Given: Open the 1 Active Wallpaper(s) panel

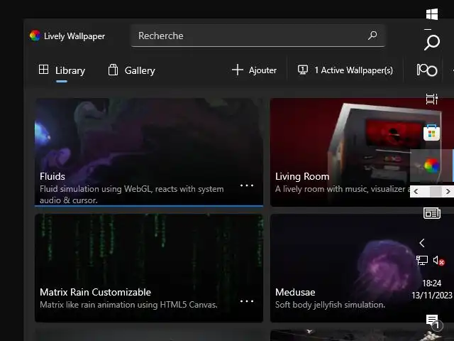Looking at the screenshot, I should (x=345, y=70).
